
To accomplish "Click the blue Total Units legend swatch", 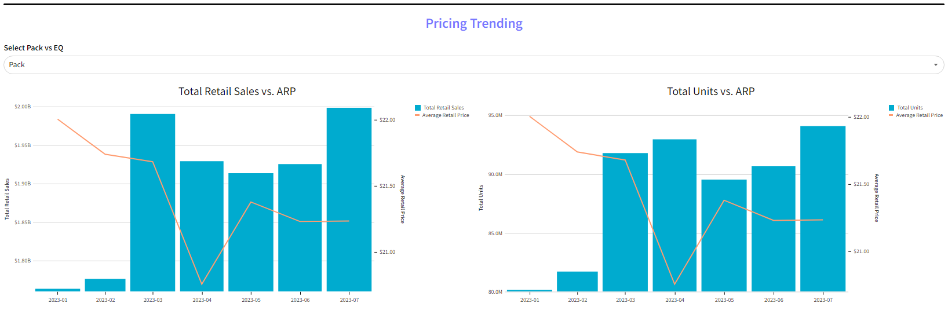I will (x=891, y=108).
